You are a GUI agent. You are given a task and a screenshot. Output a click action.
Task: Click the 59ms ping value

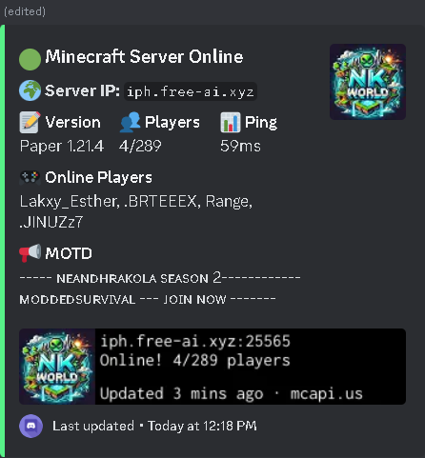240,146
